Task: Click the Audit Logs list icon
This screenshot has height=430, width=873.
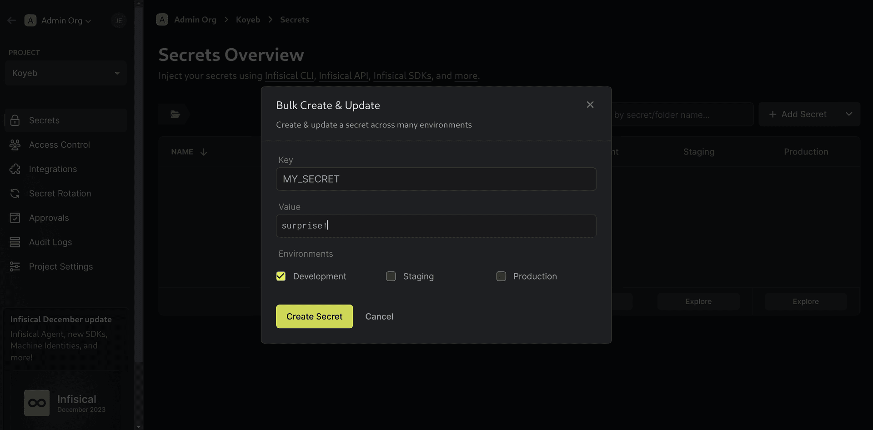Action: tap(15, 242)
